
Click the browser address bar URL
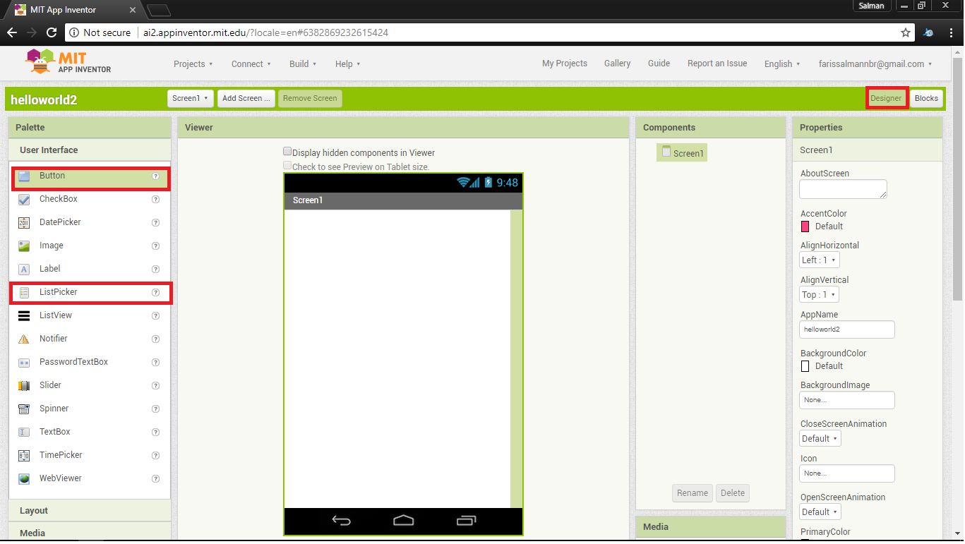click(265, 32)
